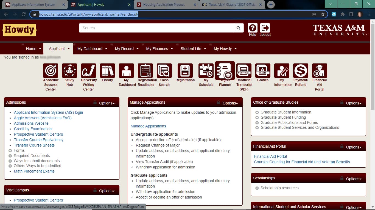The image size is (375, 210).
Task: Click the Texas A&M University logo
Action: point(340,30)
